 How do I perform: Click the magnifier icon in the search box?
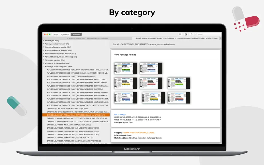coord(196,34)
